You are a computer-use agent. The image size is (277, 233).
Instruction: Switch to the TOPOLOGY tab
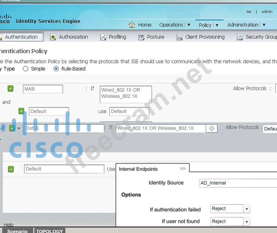(x=49, y=231)
